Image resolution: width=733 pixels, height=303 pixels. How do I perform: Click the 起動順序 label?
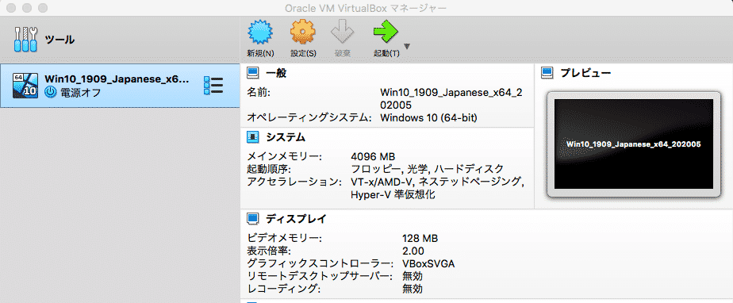[x=270, y=169]
